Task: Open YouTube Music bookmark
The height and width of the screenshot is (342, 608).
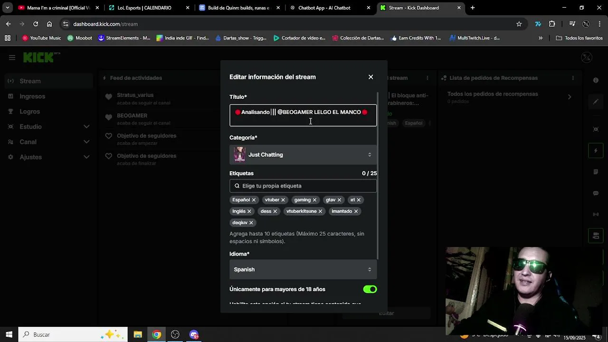Action: pos(42,38)
